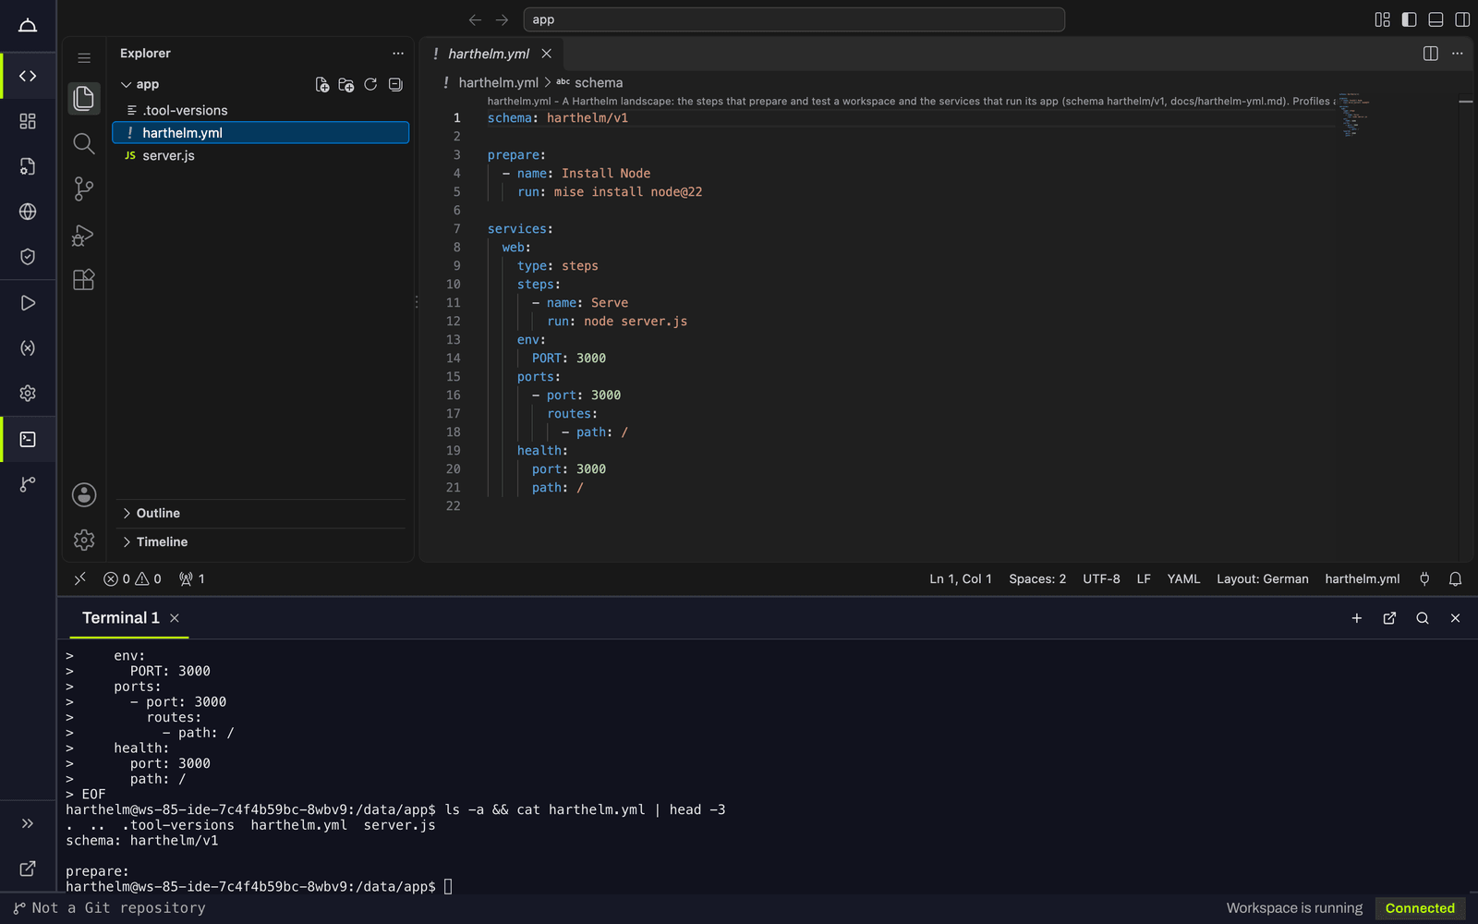The height and width of the screenshot is (924, 1478).
Task: Click the schema breadcrumb item
Action: point(599,82)
